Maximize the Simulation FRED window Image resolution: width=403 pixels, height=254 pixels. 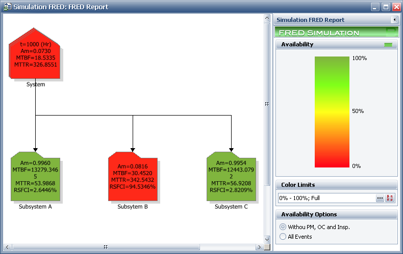point(386,7)
